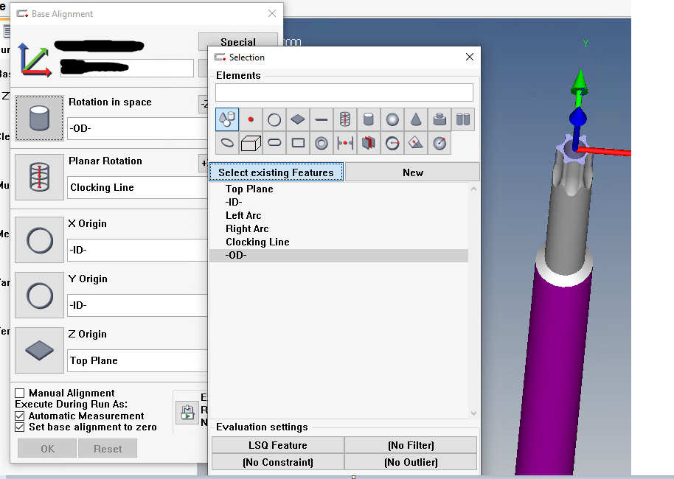This screenshot has width=674, height=479.
Task: Select the all-features filter icon in Selection
Action: point(227,119)
